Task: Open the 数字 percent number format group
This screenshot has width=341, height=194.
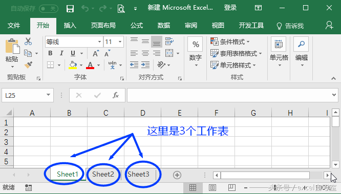Action: 195,52
